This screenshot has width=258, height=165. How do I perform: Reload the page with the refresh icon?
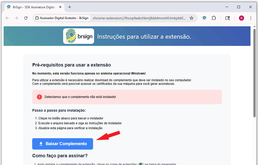(26, 18)
